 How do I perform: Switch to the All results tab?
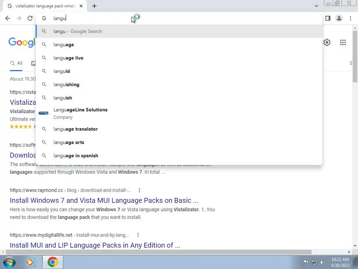[16, 63]
